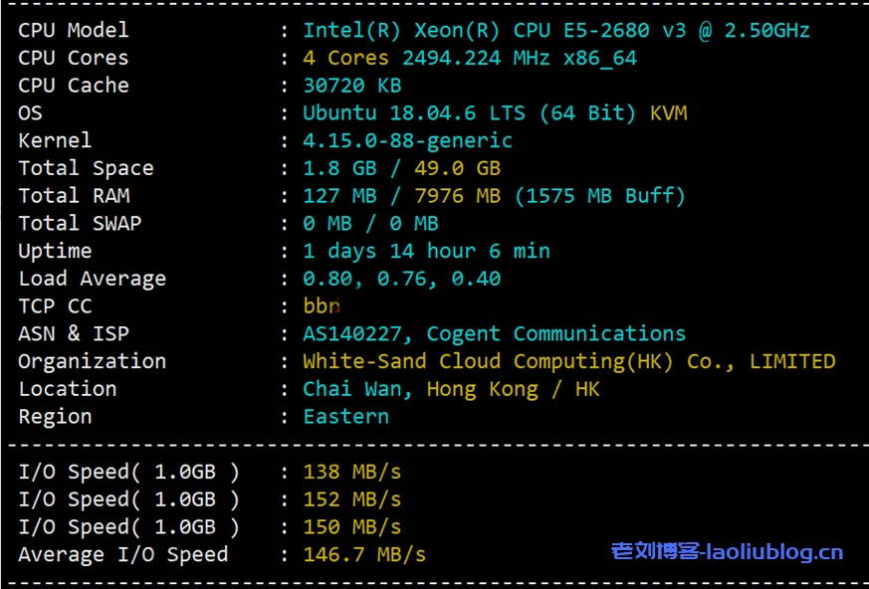
Task: Click the Eastern region value
Action: click(x=345, y=416)
